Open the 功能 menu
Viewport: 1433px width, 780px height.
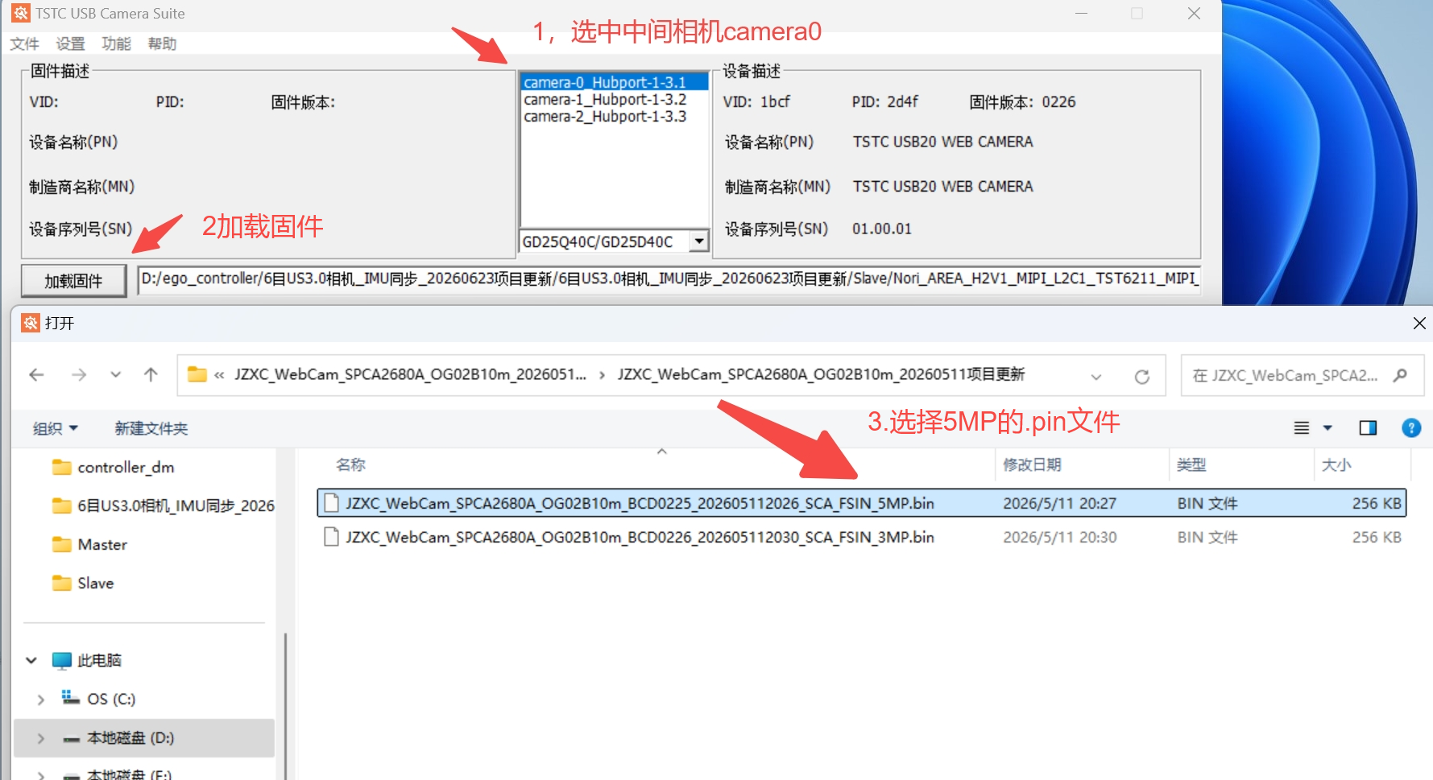click(116, 43)
